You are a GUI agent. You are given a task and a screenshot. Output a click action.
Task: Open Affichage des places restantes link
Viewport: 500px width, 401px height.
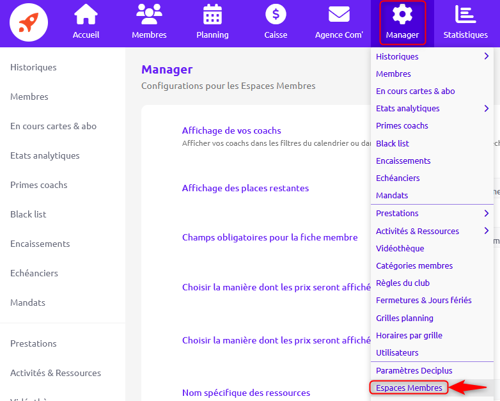pos(246,188)
